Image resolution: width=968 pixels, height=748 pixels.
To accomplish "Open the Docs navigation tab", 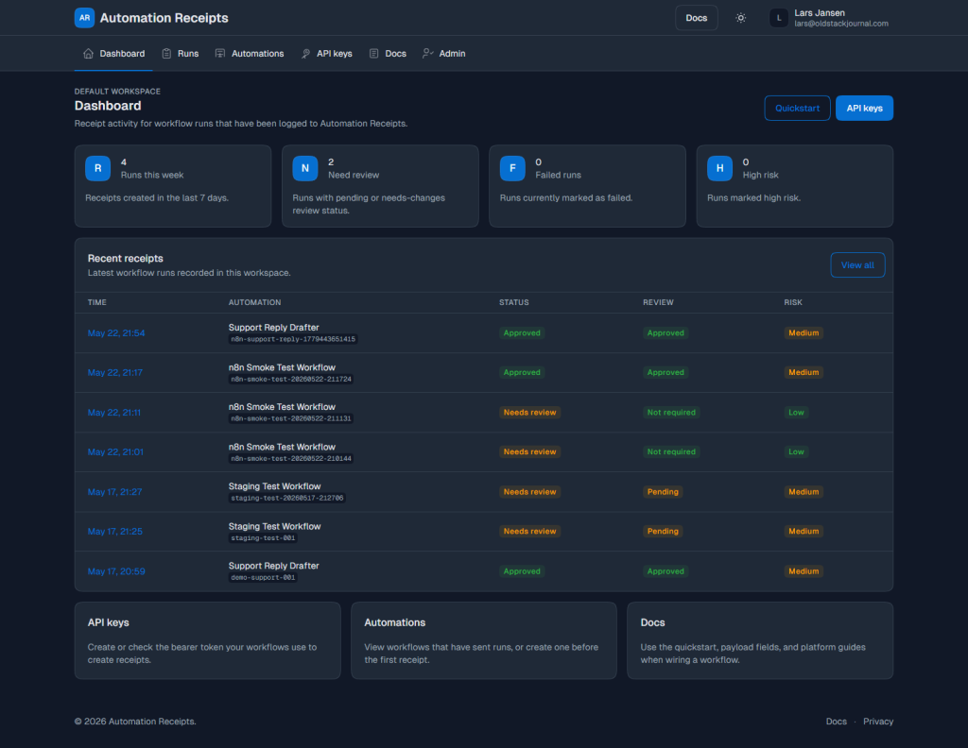I will pyautogui.click(x=388, y=54).
